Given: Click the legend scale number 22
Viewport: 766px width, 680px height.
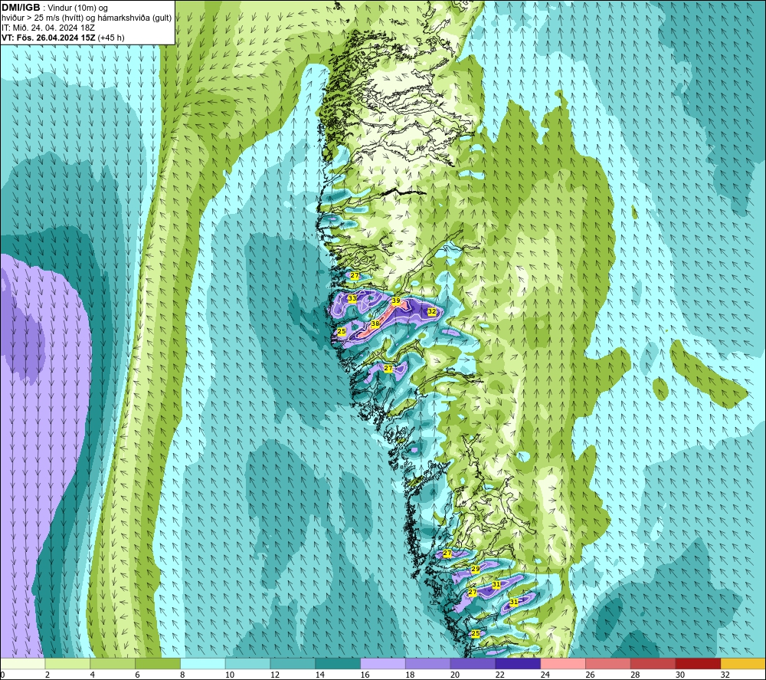Looking at the screenshot, I should (499, 675).
